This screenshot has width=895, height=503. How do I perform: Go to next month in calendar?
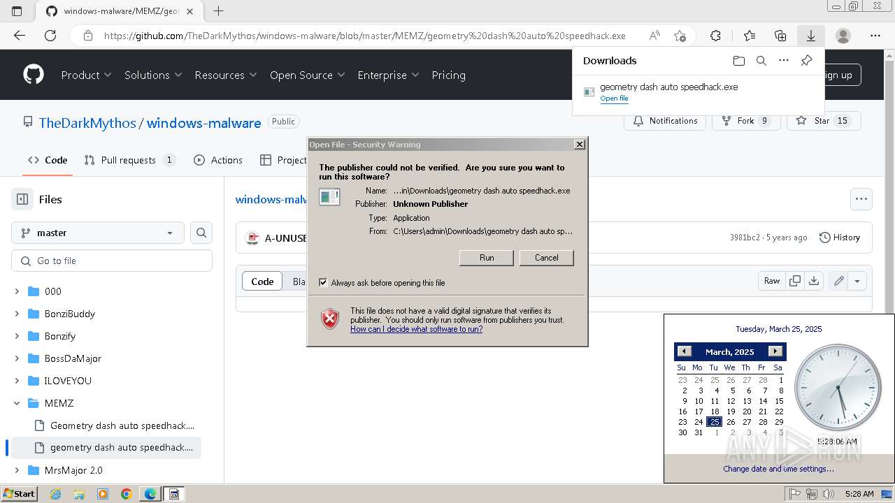click(775, 351)
